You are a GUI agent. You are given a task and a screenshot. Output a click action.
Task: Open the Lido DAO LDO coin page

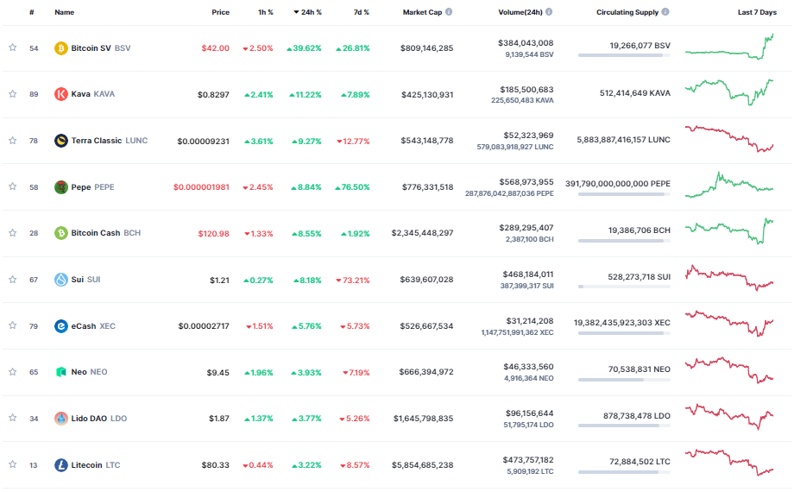(98, 419)
